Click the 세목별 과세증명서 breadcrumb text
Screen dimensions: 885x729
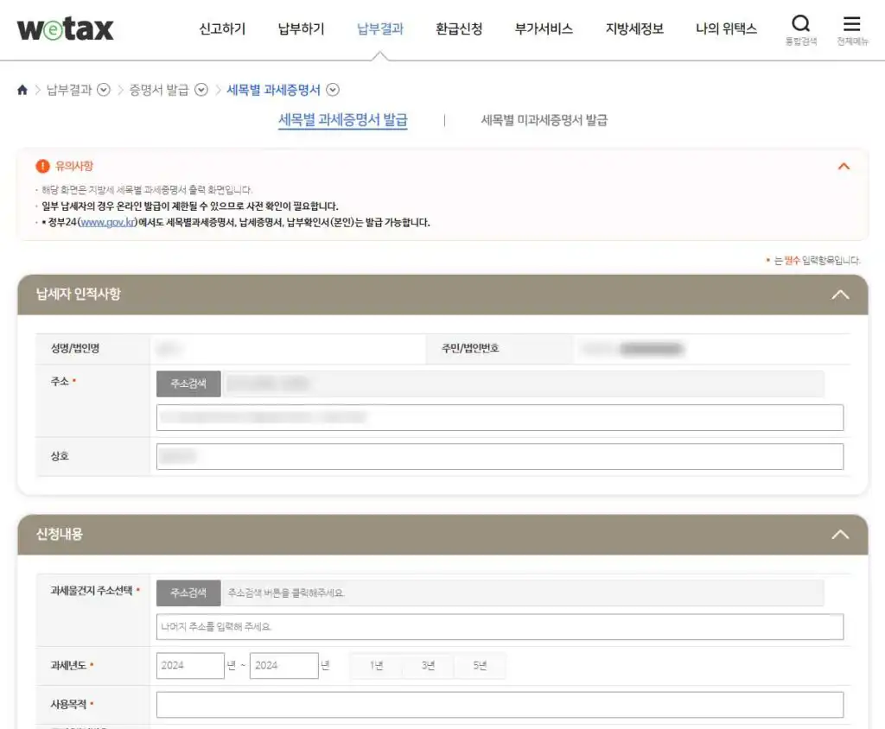pos(274,90)
